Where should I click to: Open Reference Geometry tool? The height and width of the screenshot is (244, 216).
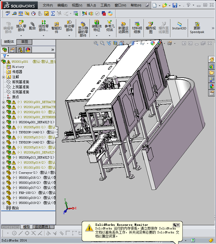pos(110,26)
